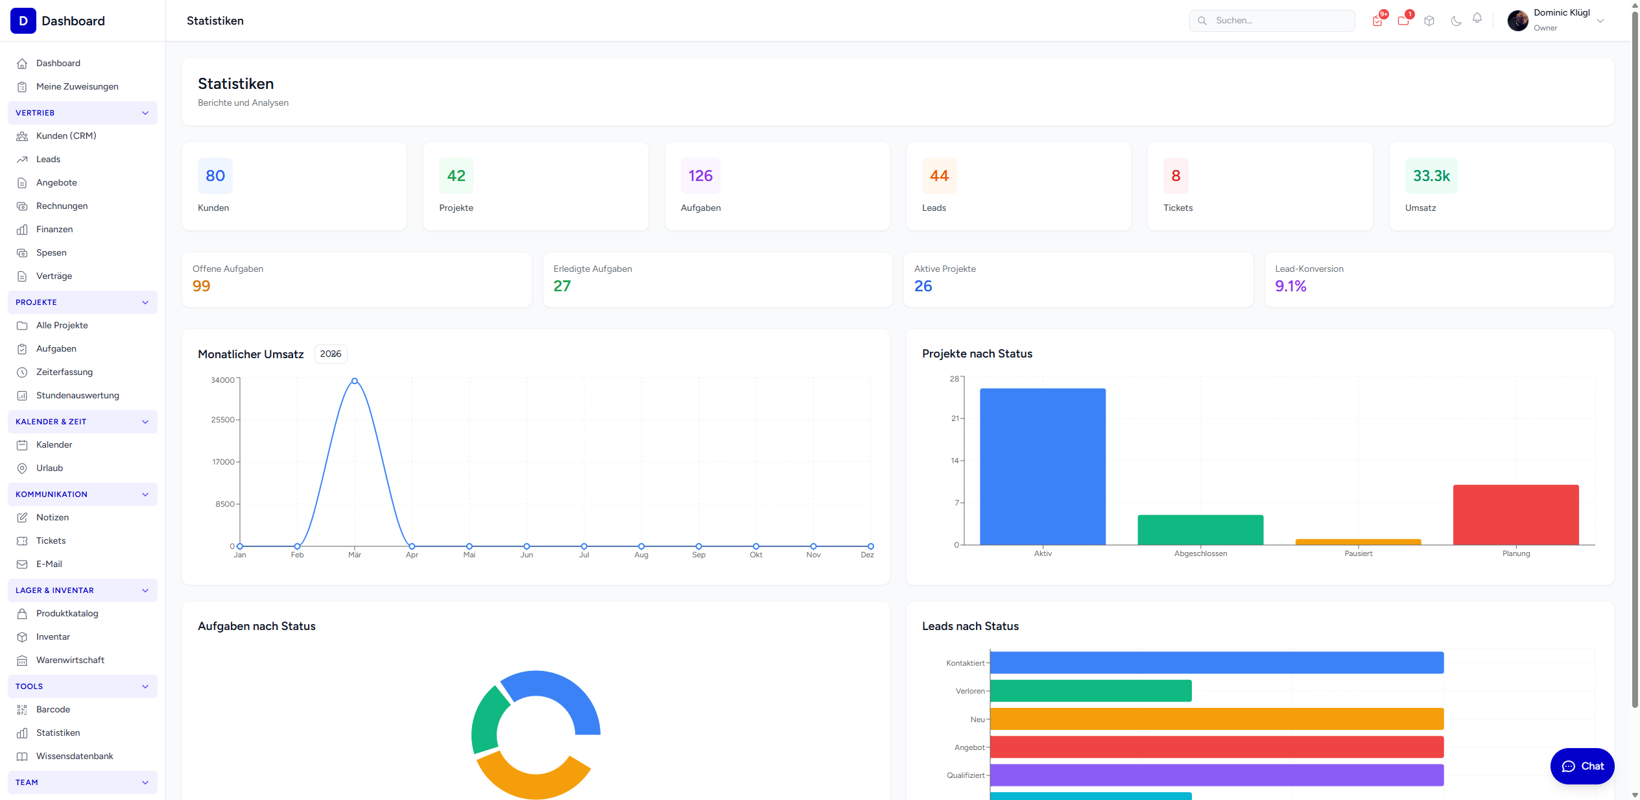The width and height of the screenshot is (1640, 800).
Task: Click the Inventar box icon
Action: pos(22,637)
